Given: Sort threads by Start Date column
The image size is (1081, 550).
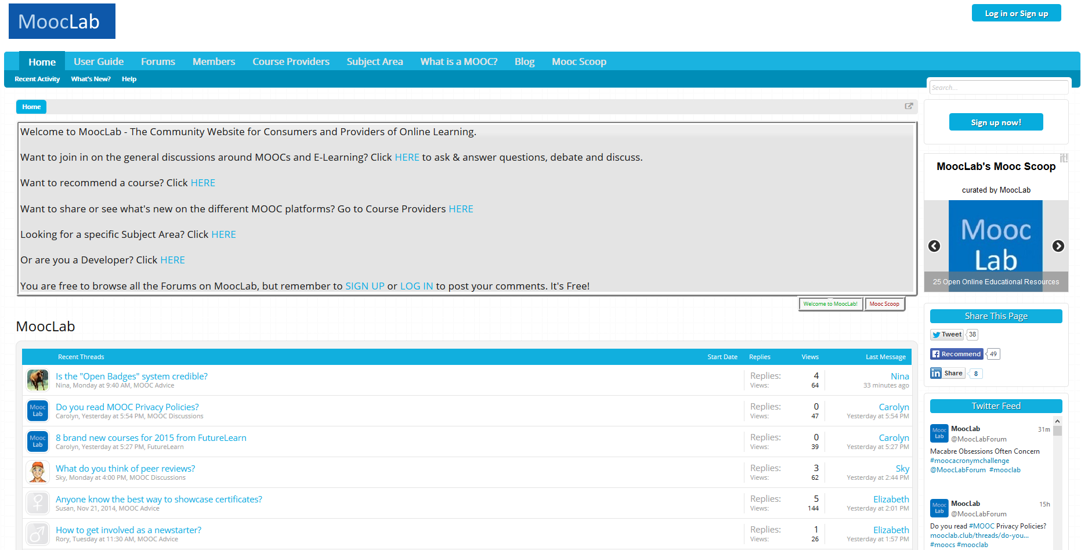Looking at the screenshot, I should 722,357.
